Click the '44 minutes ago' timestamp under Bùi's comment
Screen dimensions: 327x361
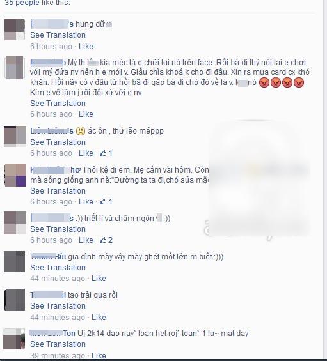click(x=58, y=279)
